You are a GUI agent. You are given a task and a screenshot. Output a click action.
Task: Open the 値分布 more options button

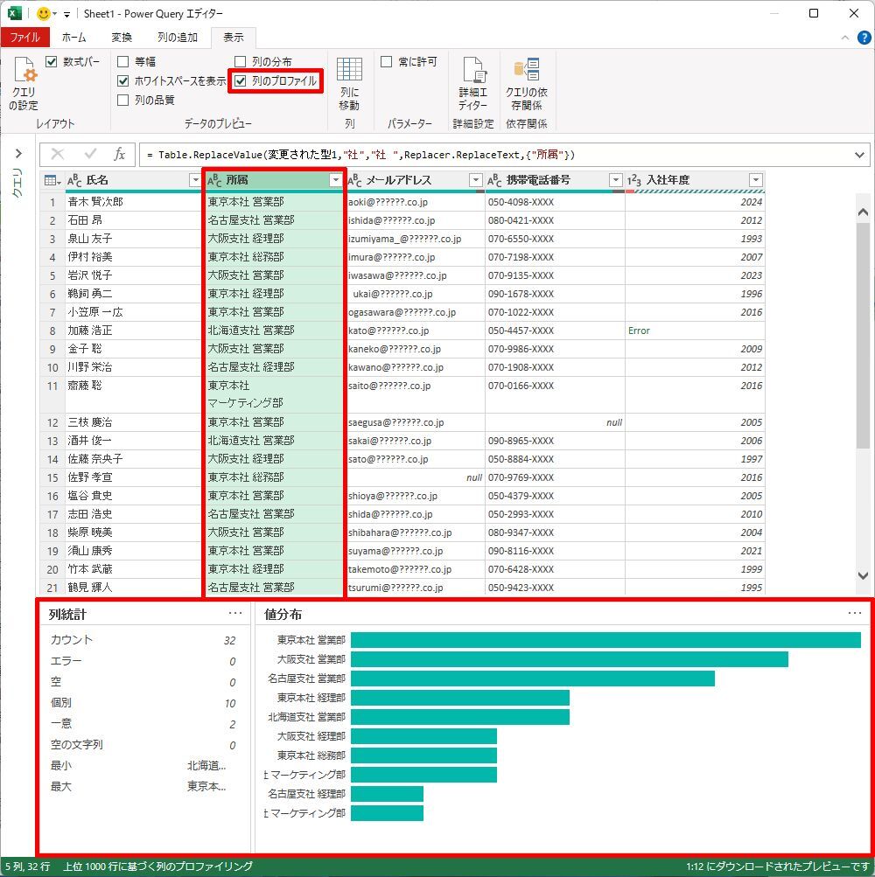coord(854,614)
